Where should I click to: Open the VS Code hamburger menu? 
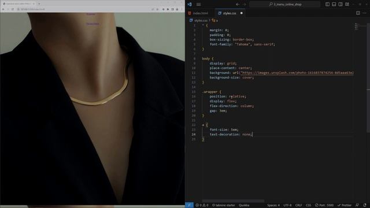[199, 4]
